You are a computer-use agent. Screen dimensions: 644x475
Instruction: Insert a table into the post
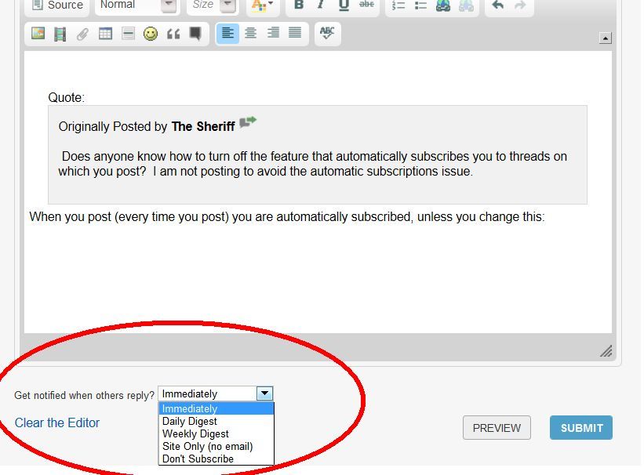coord(105,34)
